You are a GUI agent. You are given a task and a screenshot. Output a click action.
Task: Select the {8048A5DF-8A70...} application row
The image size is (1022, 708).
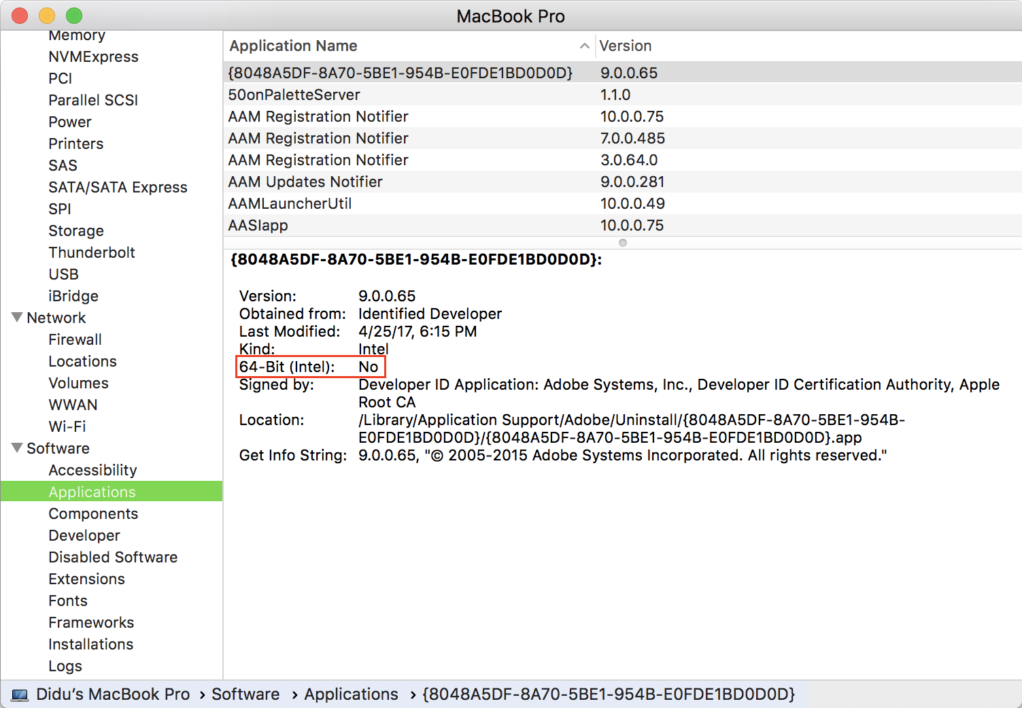click(x=622, y=73)
